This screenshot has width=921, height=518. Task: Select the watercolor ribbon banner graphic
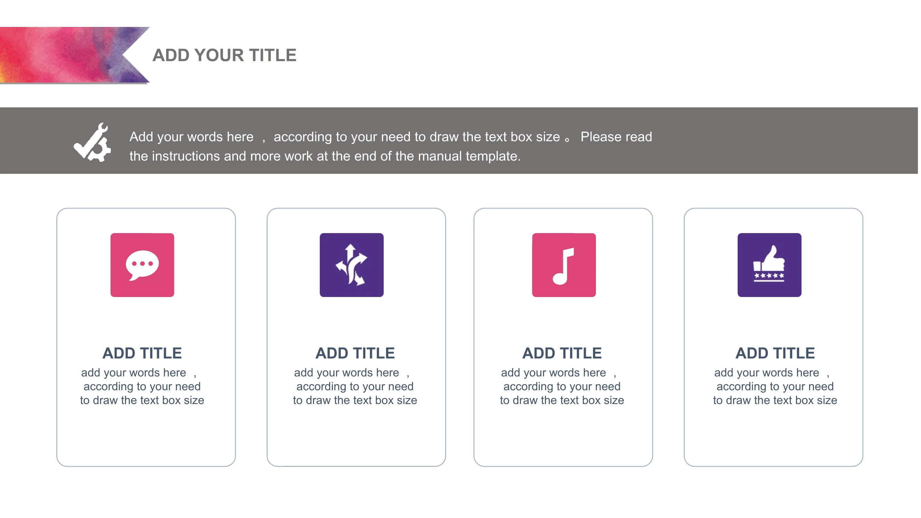74,55
